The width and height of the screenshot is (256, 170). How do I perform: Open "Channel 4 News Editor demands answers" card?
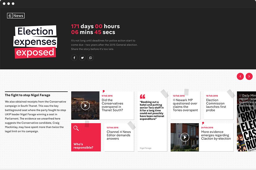pos(119,137)
